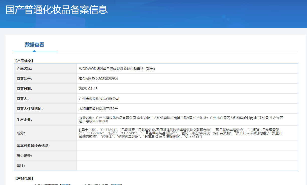Select product name WODWOD细闪单色液体眼影 value
The image size is (307, 185).
(x=117, y=69)
